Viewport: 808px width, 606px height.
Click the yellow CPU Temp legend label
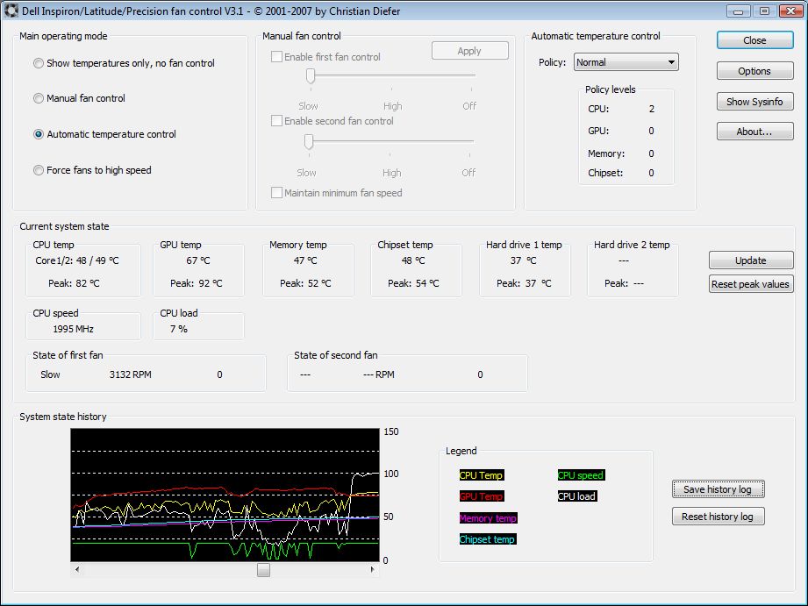click(x=482, y=475)
